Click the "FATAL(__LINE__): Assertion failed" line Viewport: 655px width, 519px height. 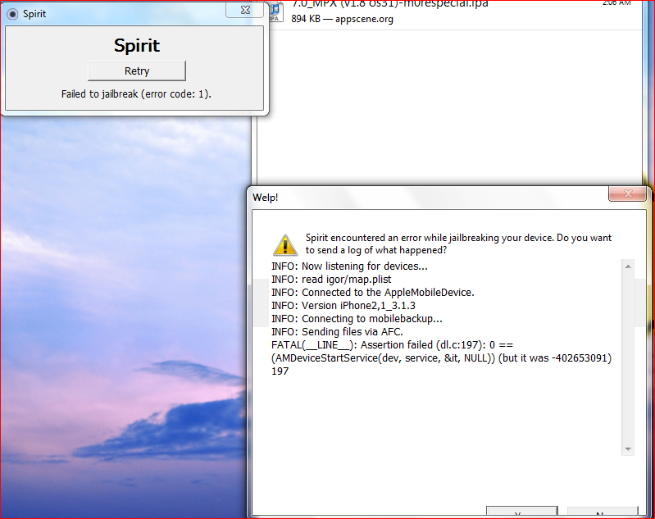tap(392, 344)
